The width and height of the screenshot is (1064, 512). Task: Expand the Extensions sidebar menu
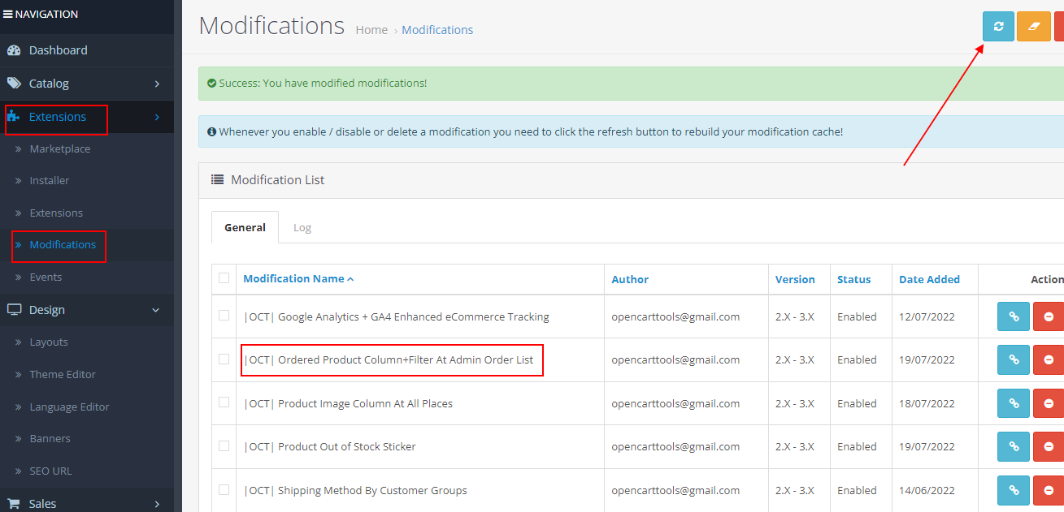point(56,116)
